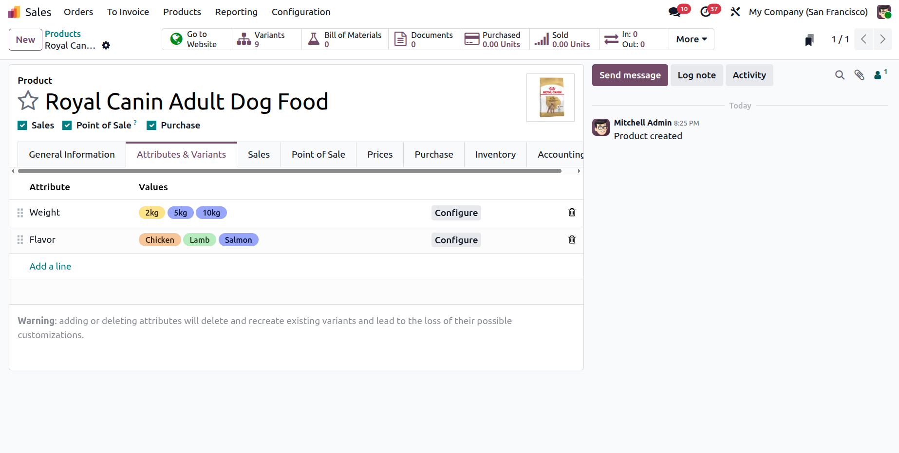Click the Salmon value tag
899x453 pixels.
coord(239,240)
